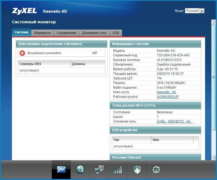Open the System monitor chart icon
The height and width of the screenshot is (180, 217).
[x=61, y=169]
